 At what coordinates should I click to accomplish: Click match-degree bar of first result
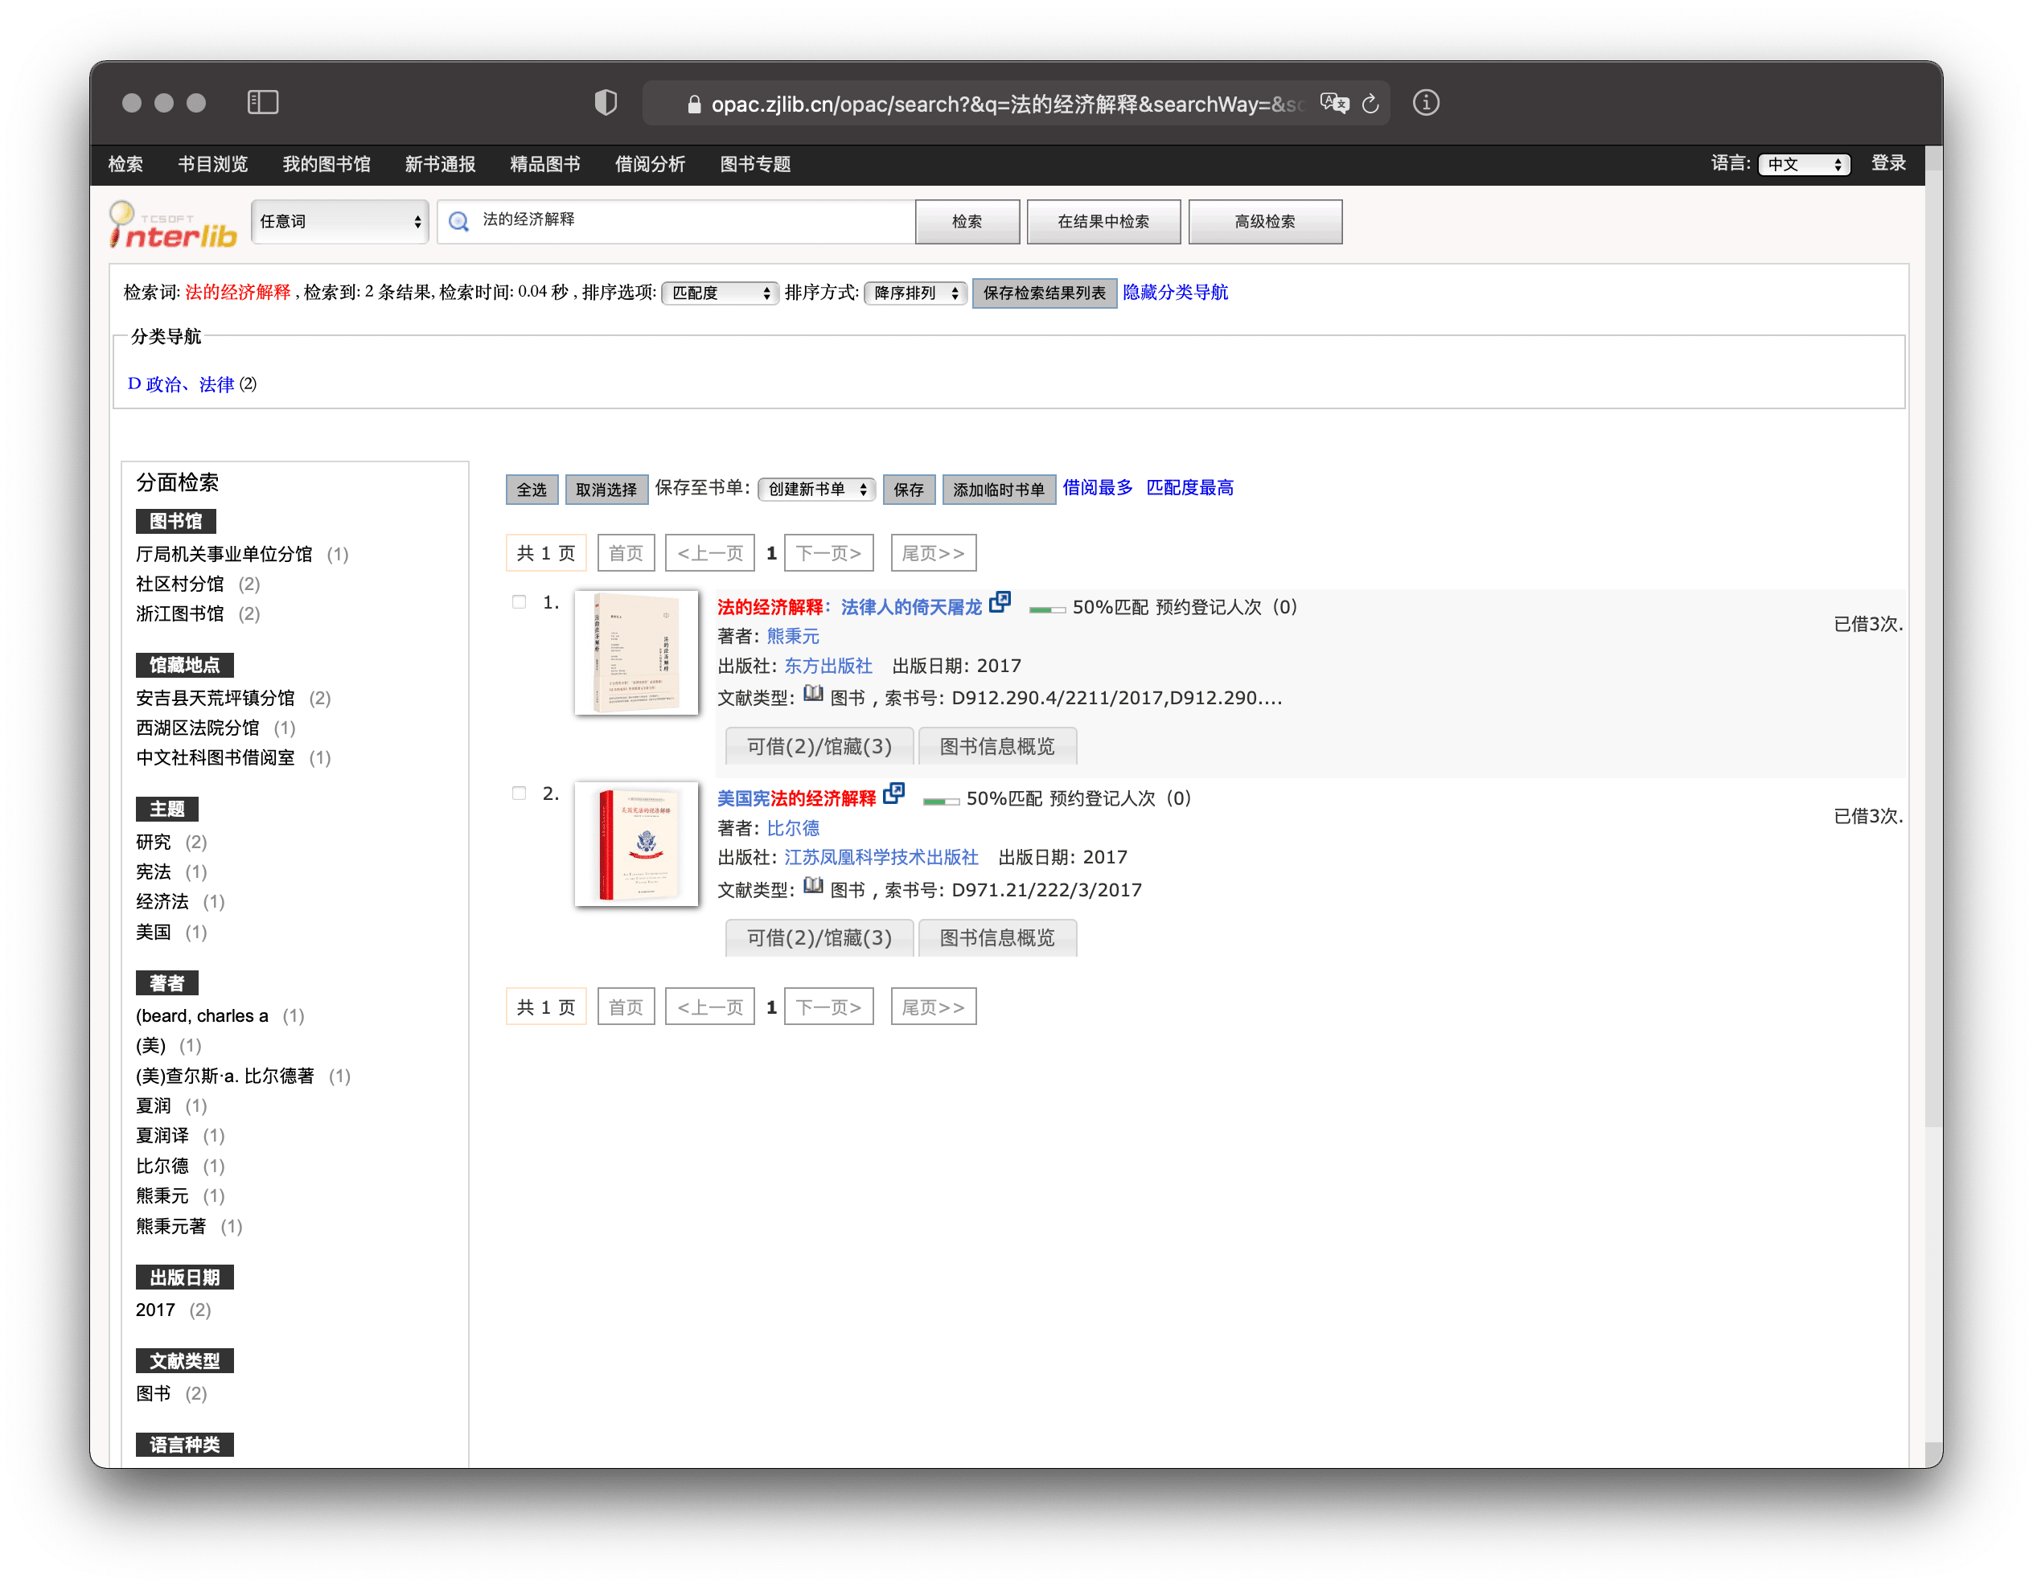pos(1047,609)
